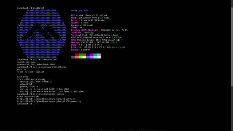
Task: Pick the bright pink color block
Action: click(91, 57)
